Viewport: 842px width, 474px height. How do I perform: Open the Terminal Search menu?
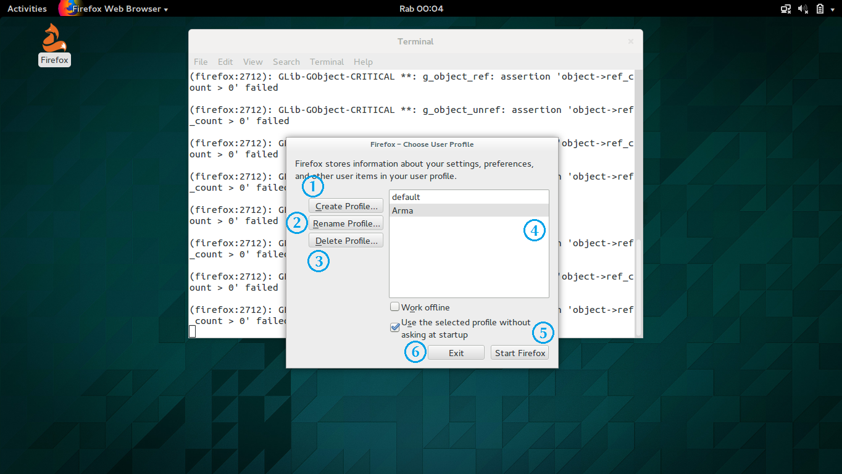286,62
